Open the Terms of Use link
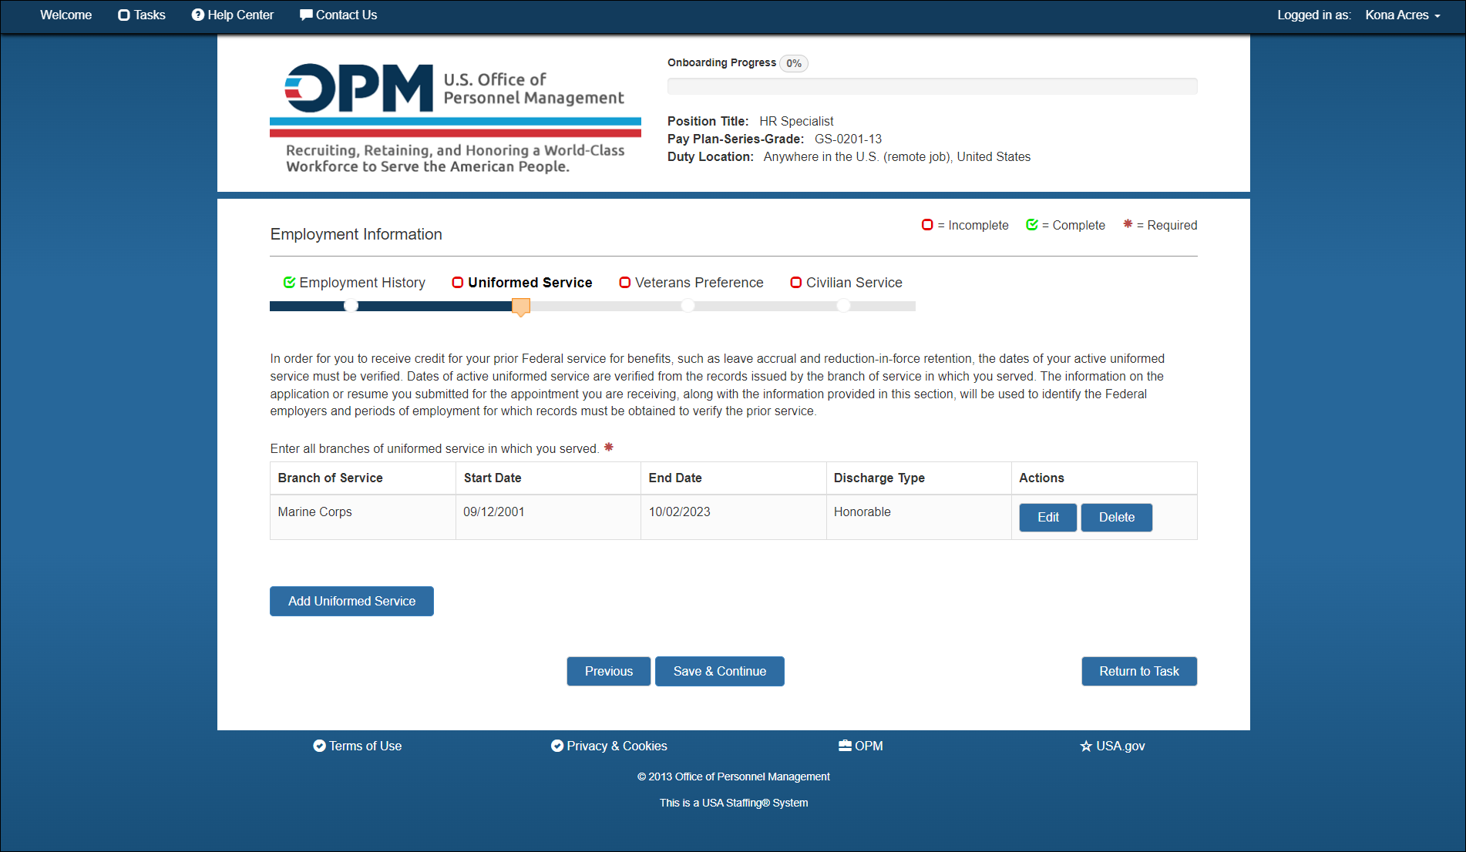1466x852 pixels. pyautogui.click(x=358, y=746)
